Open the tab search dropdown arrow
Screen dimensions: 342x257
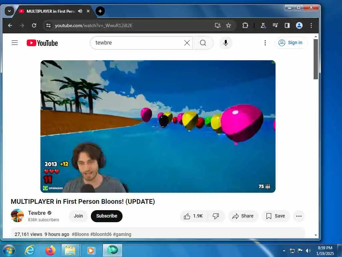pyautogui.click(x=9, y=11)
